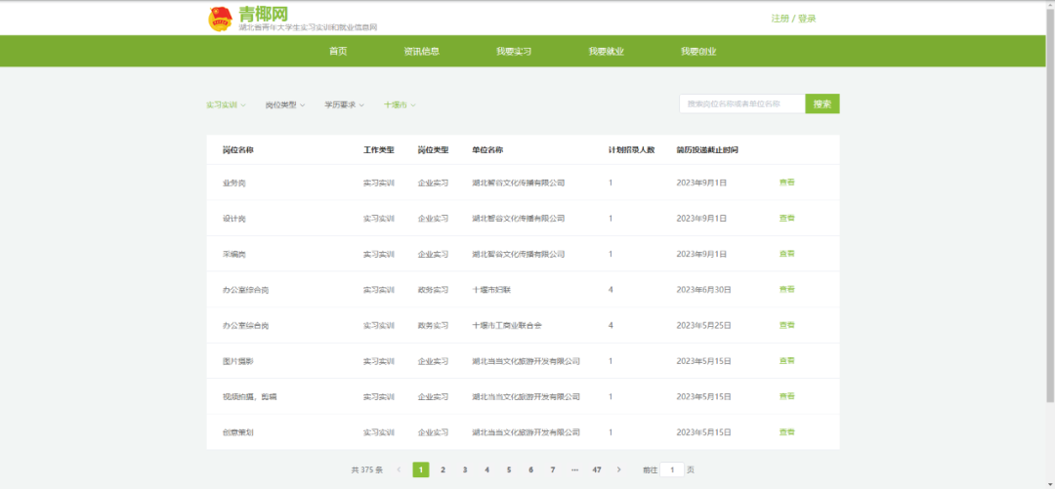Viewport: 1055px width, 489px height.
Task: Click previous page arrow in pagination
Action: click(x=399, y=469)
